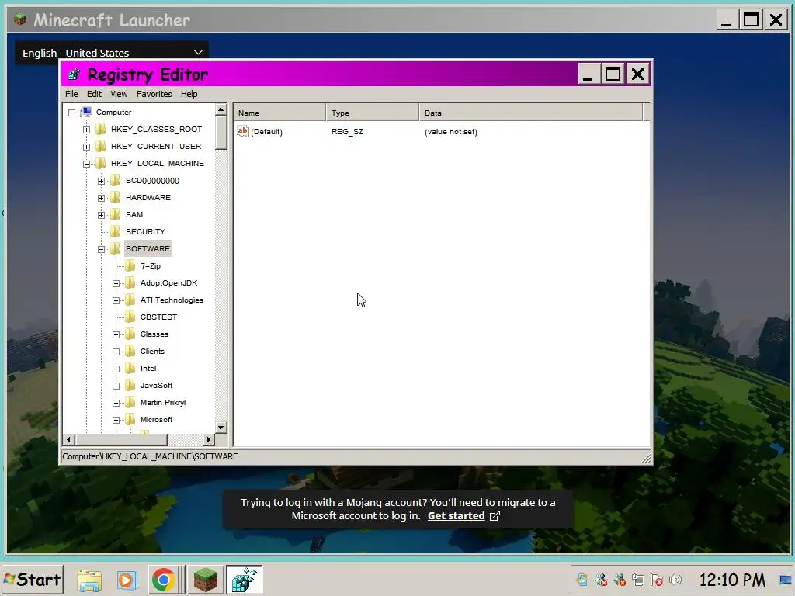
Task: Click the HKEY_CLASSES_ROOT folder icon
Action: pyautogui.click(x=100, y=130)
